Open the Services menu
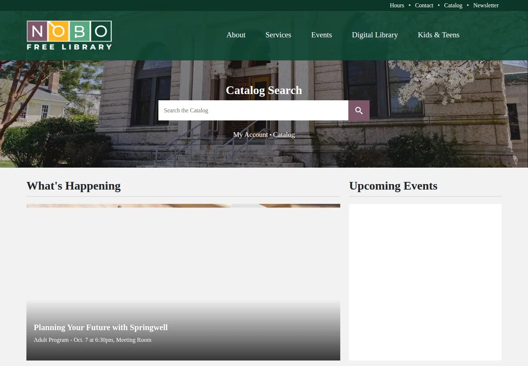The height and width of the screenshot is (366, 528). [x=278, y=35]
